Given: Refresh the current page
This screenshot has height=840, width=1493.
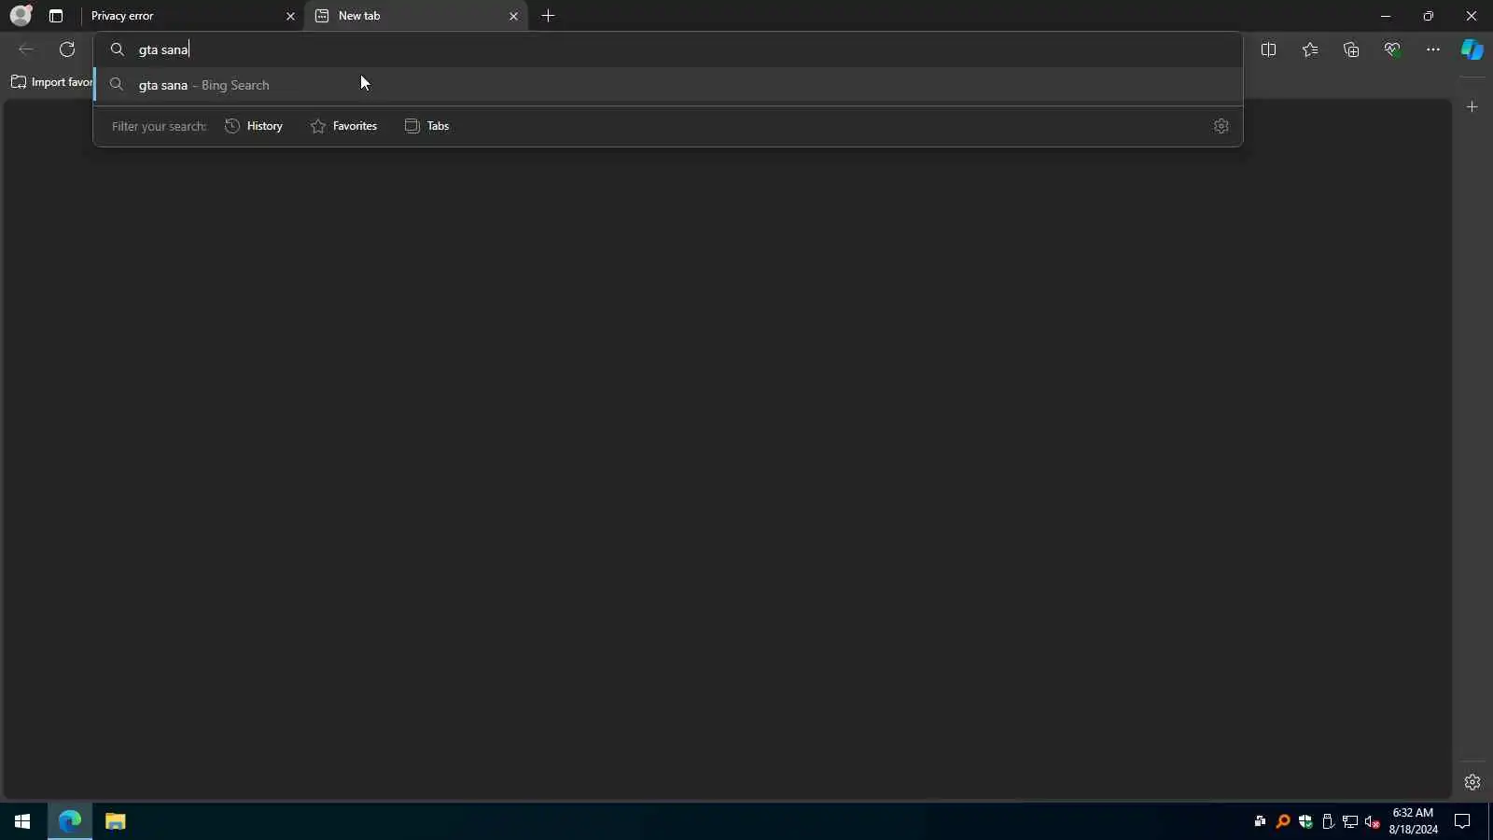Looking at the screenshot, I should pyautogui.click(x=67, y=49).
